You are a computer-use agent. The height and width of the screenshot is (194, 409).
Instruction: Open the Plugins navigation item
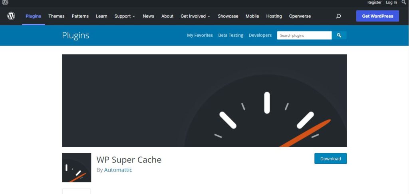[34, 16]
